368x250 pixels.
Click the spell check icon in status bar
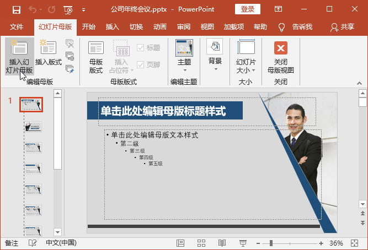point(33,243)
